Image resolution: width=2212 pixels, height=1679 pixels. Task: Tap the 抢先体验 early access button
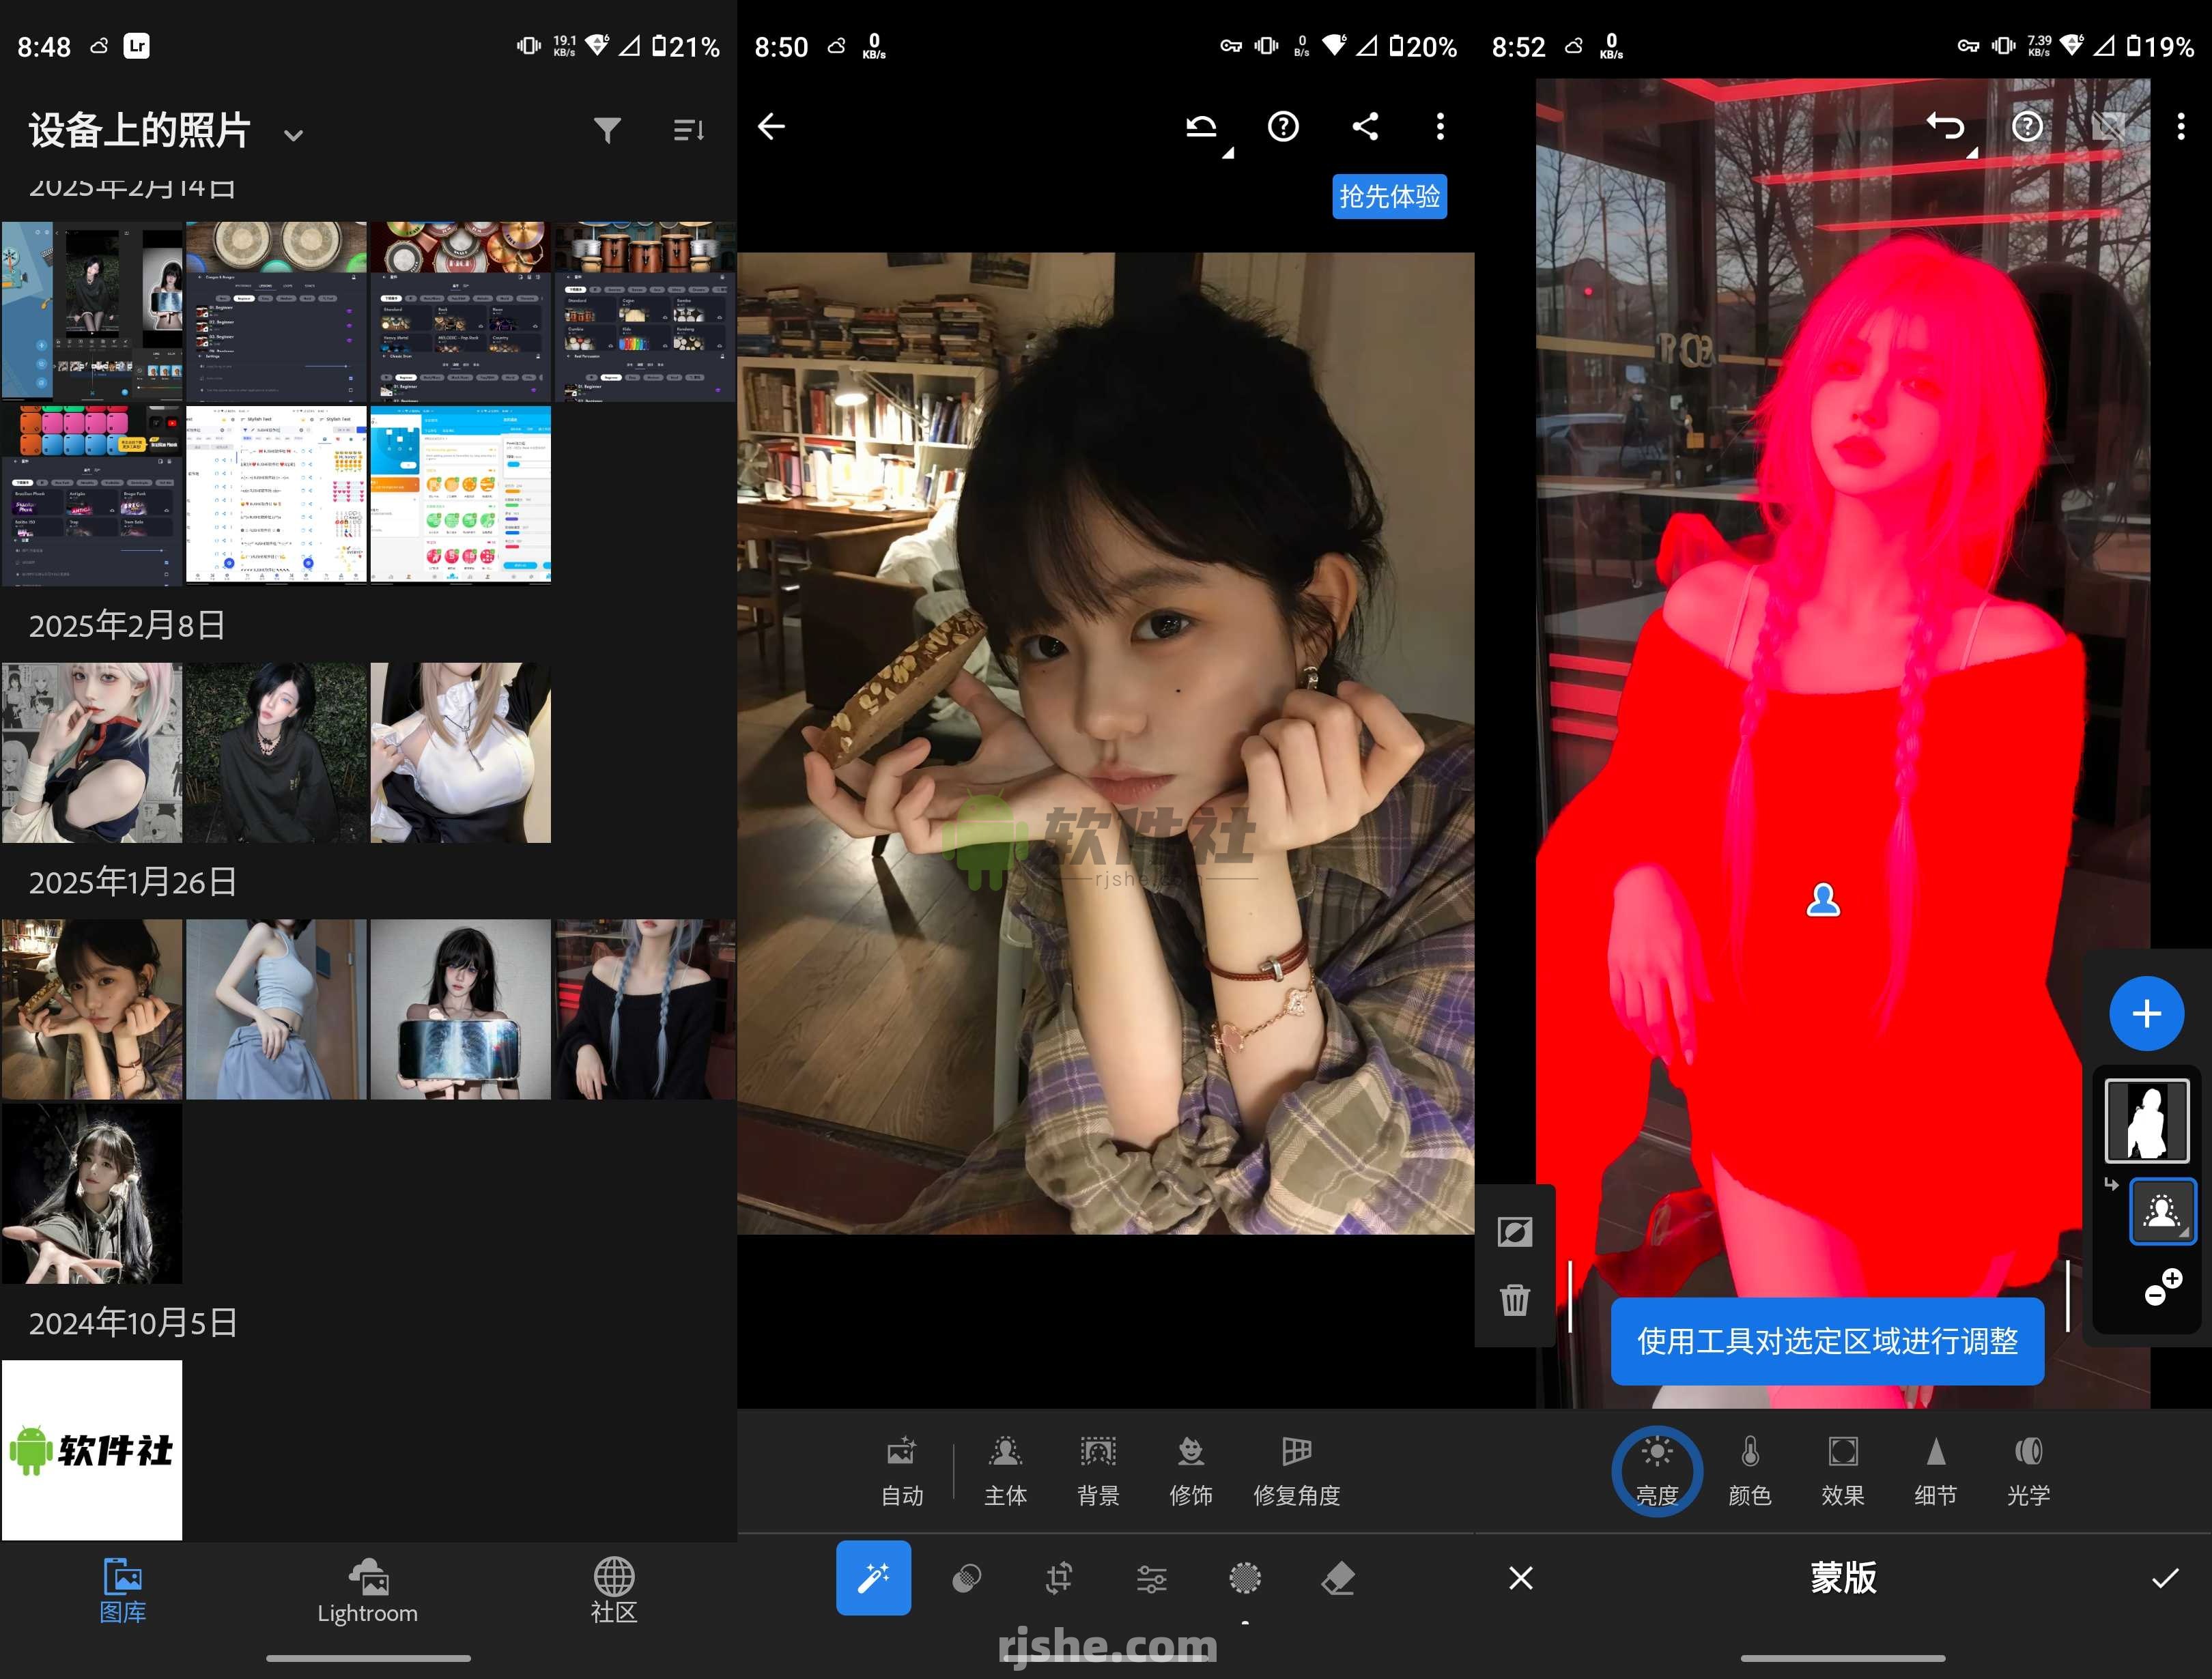coord(1389,197)
